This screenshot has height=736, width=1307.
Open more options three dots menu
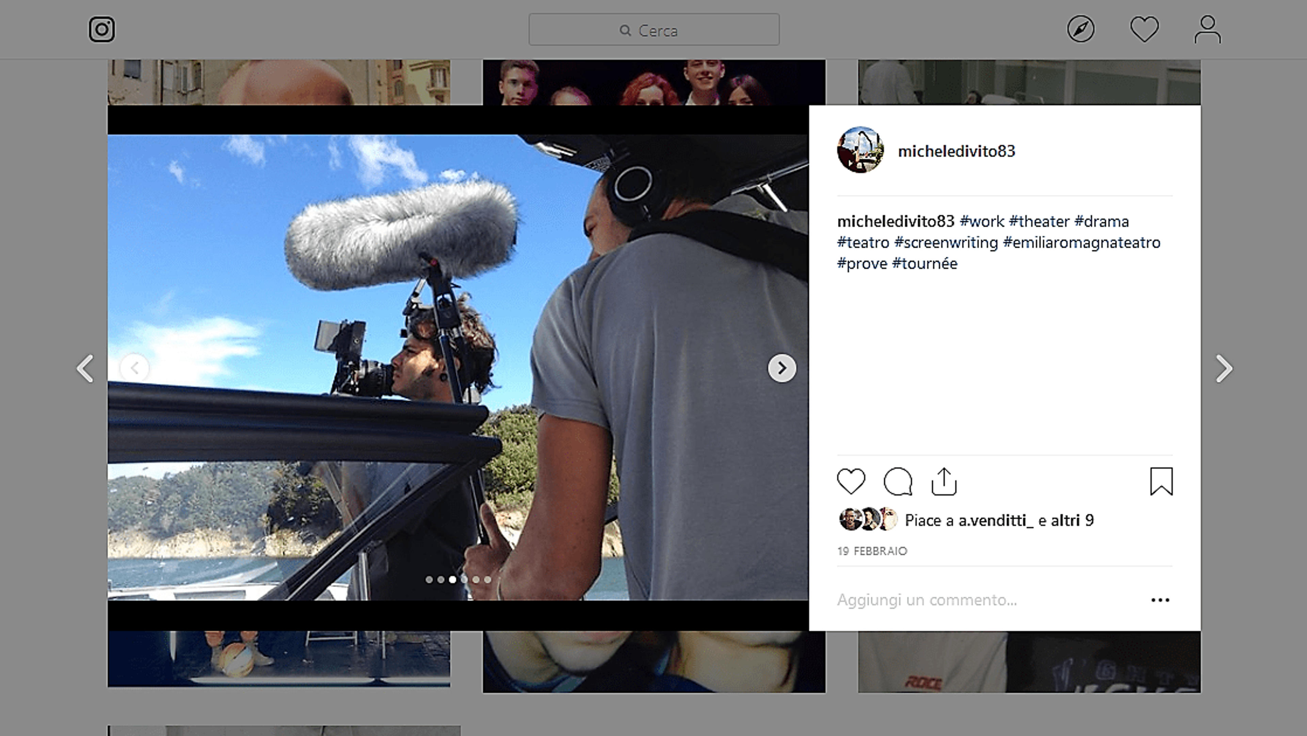coord(1160,600)
